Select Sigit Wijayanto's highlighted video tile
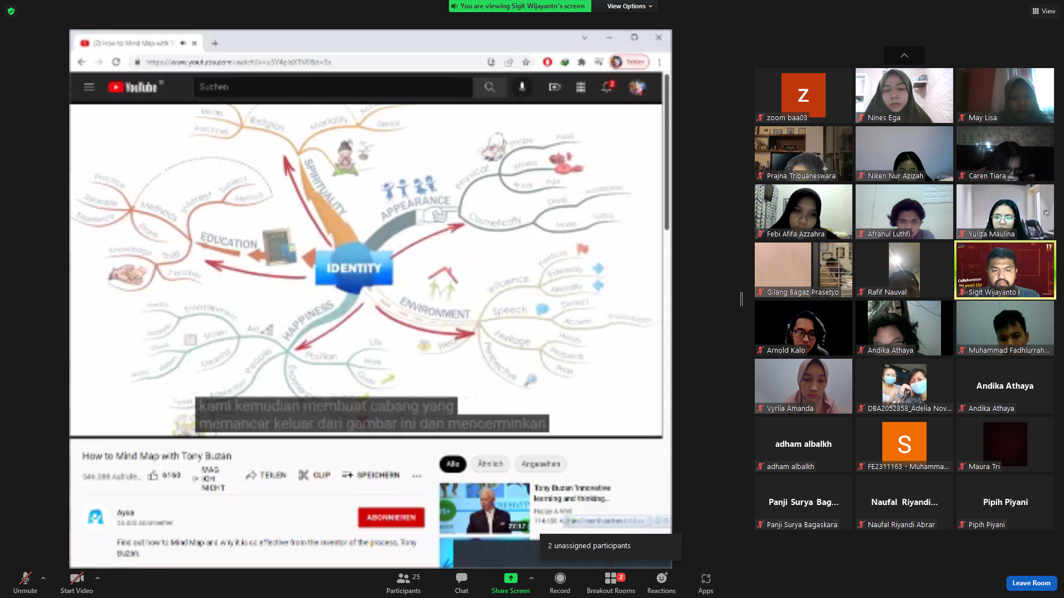The image size is (1064, 598). pos(1005,270)
